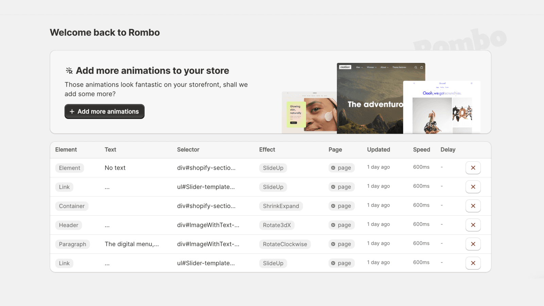544x306 pixels.
Task: Click the page badge on the Paragraph row
Action: [x=341, y=244]
